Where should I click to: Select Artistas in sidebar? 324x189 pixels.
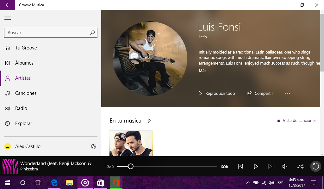point(50,78)
